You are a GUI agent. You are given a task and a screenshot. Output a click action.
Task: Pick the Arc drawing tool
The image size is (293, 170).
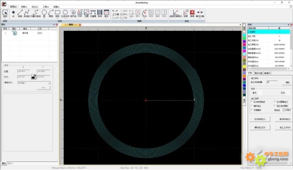pyautogui.click(x=51, y=13)
